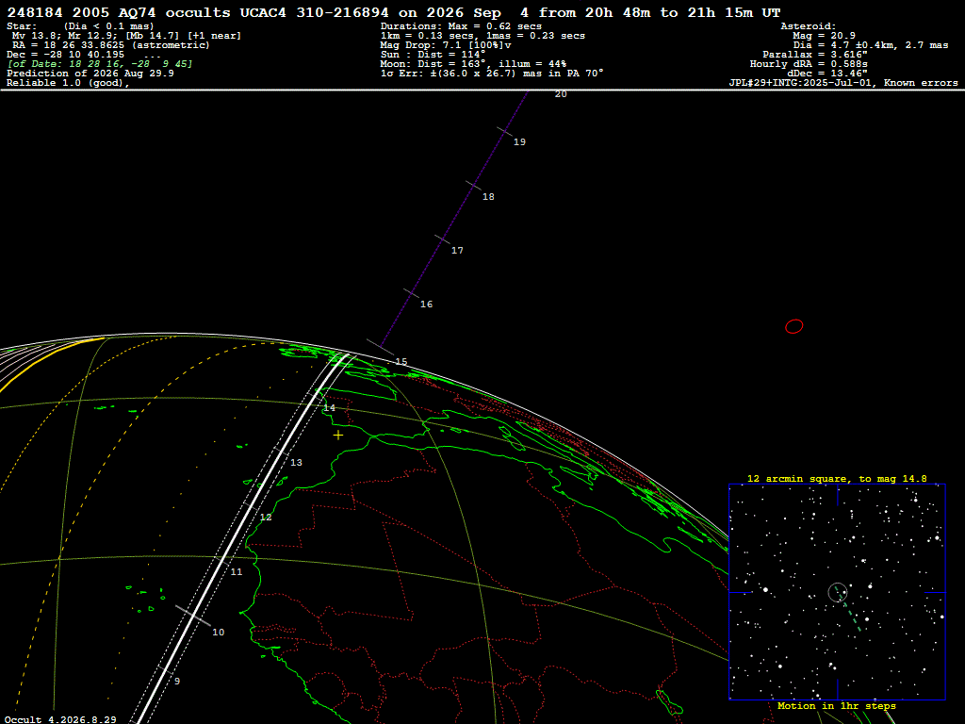Click the 'Motion in 1hr steps' caption
This screenshot has width=965, height=724.
point(837,705)
